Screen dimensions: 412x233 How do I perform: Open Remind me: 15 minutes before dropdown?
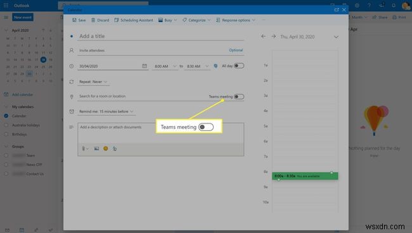pos(106,111)
